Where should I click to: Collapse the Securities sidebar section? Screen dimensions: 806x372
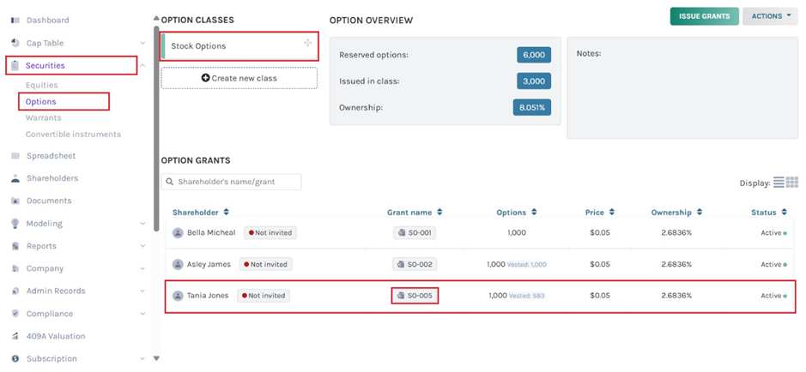coord(142,65)
